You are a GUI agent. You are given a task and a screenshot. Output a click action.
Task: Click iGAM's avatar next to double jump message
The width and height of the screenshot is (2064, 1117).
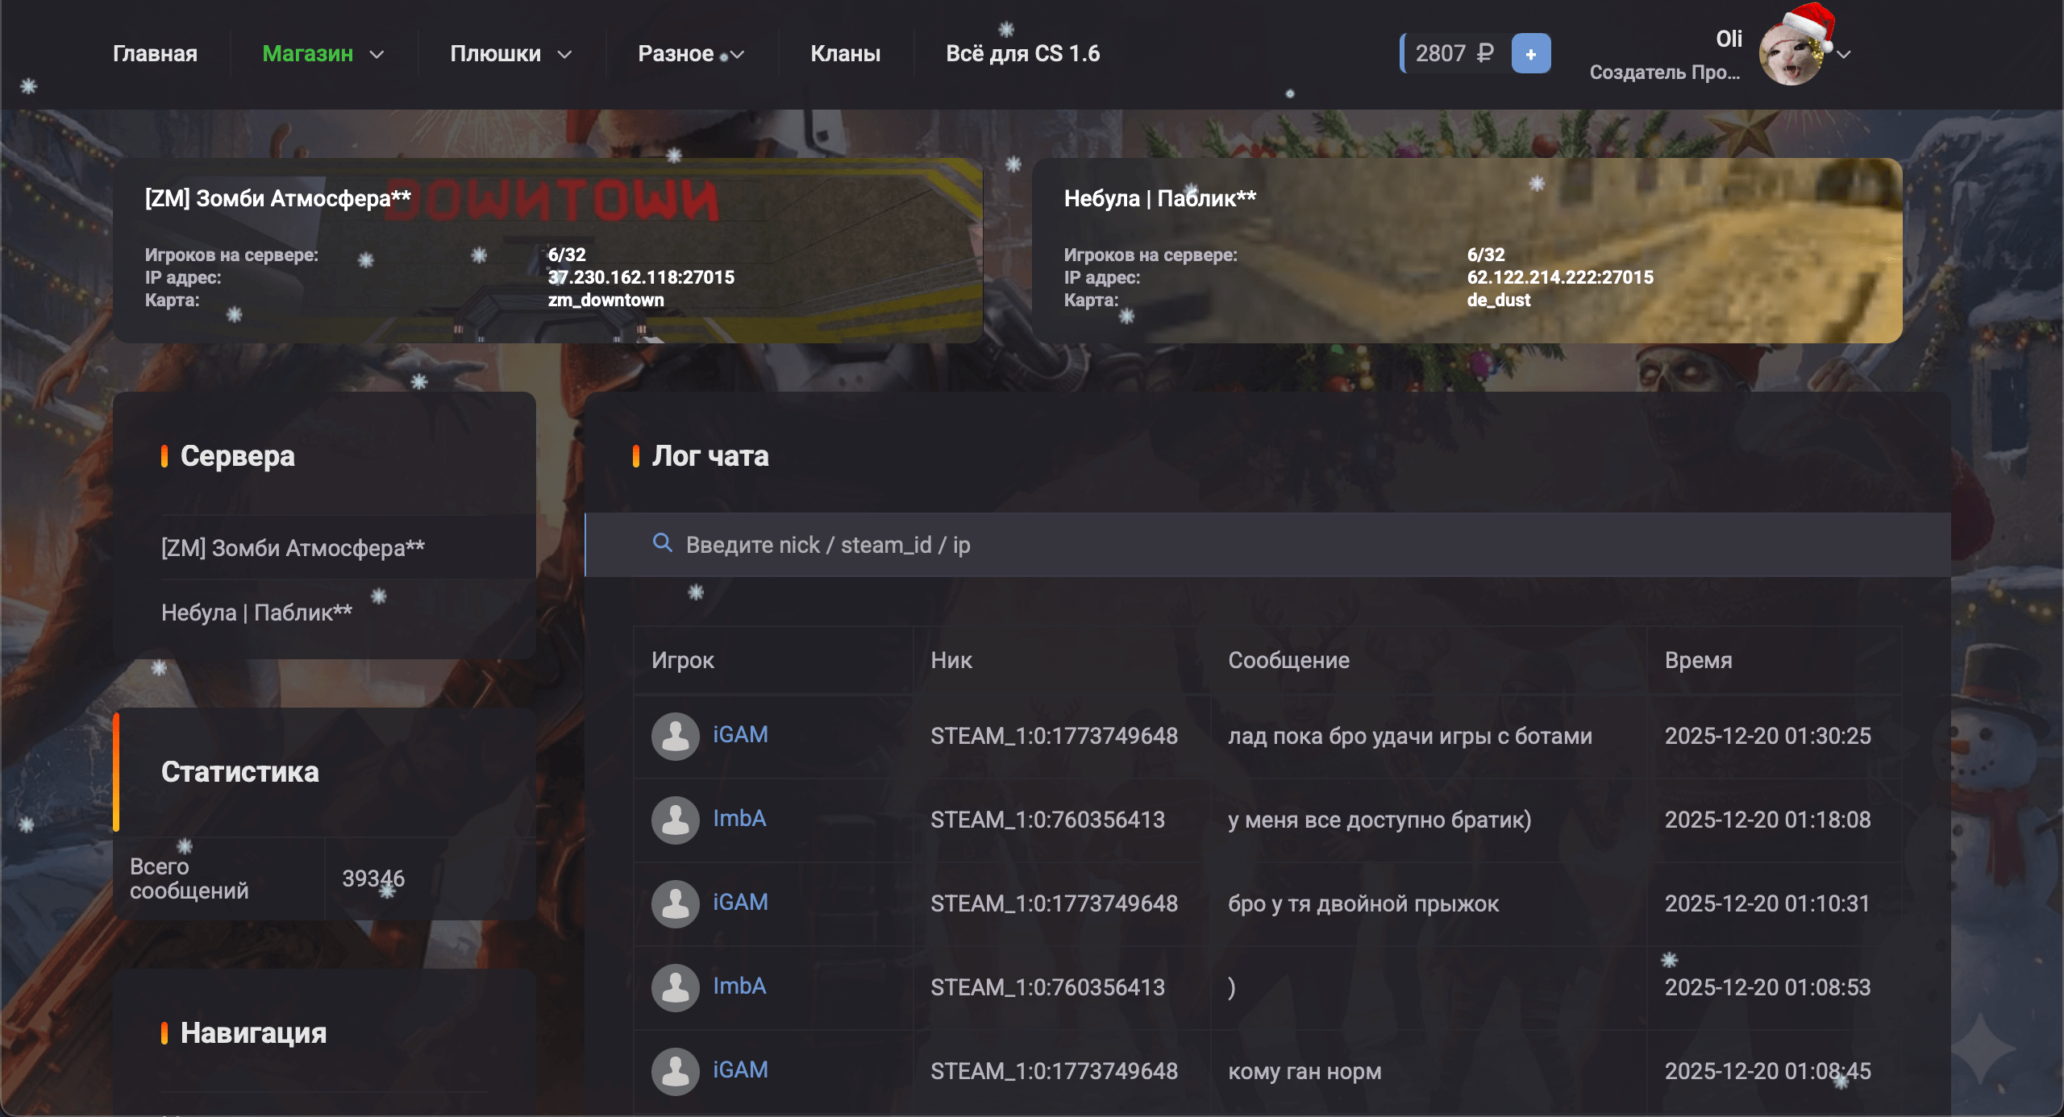[675, 903]
